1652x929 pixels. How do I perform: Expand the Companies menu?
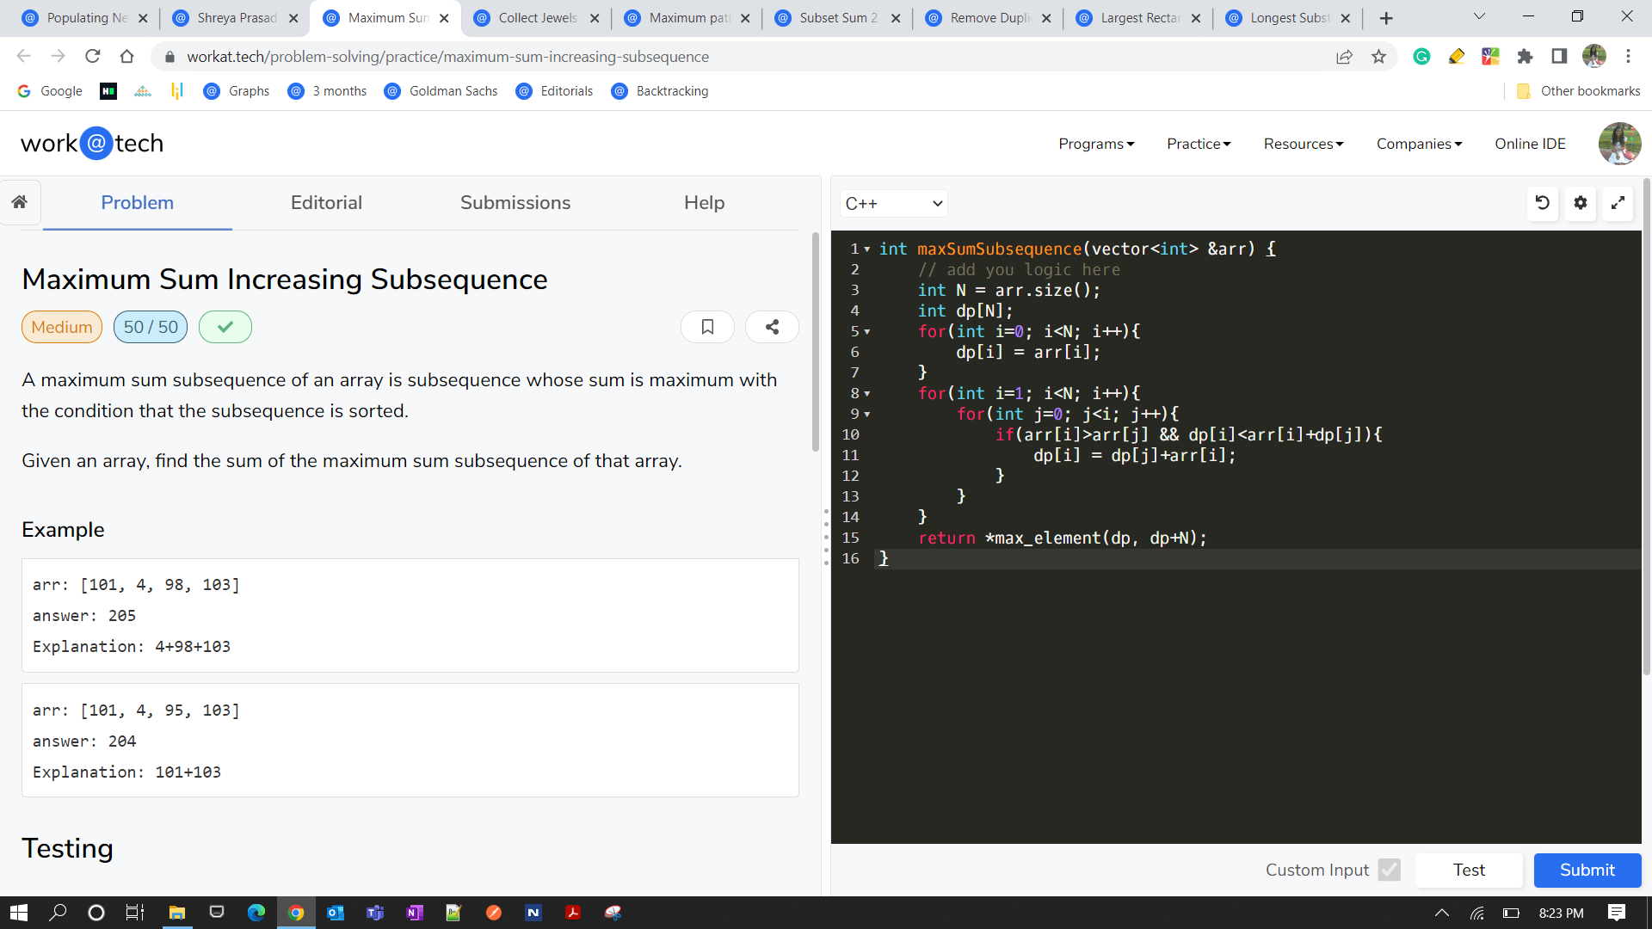pyautogui.click(x=1419, y=144)
